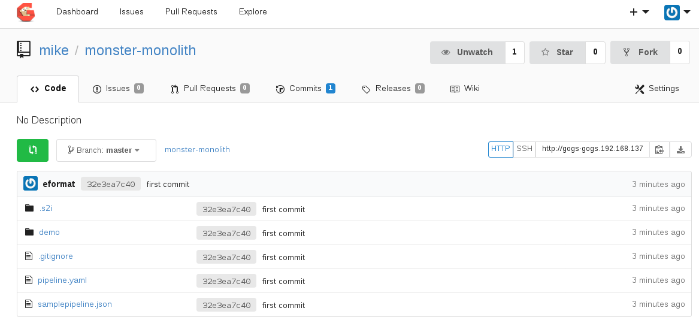Open the Explore menu item
Viewport: 699px width, 323px height.
pos(253,12)
